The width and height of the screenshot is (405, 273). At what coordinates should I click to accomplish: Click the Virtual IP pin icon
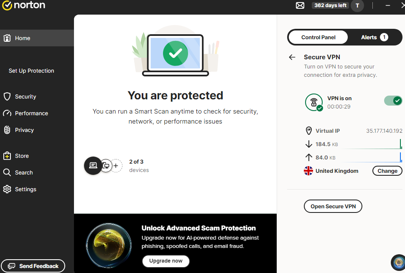308,131
